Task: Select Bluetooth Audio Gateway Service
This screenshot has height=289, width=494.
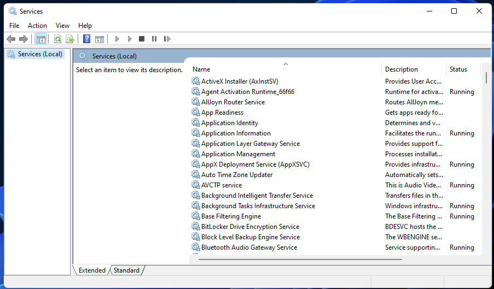Action: point(249,247)
